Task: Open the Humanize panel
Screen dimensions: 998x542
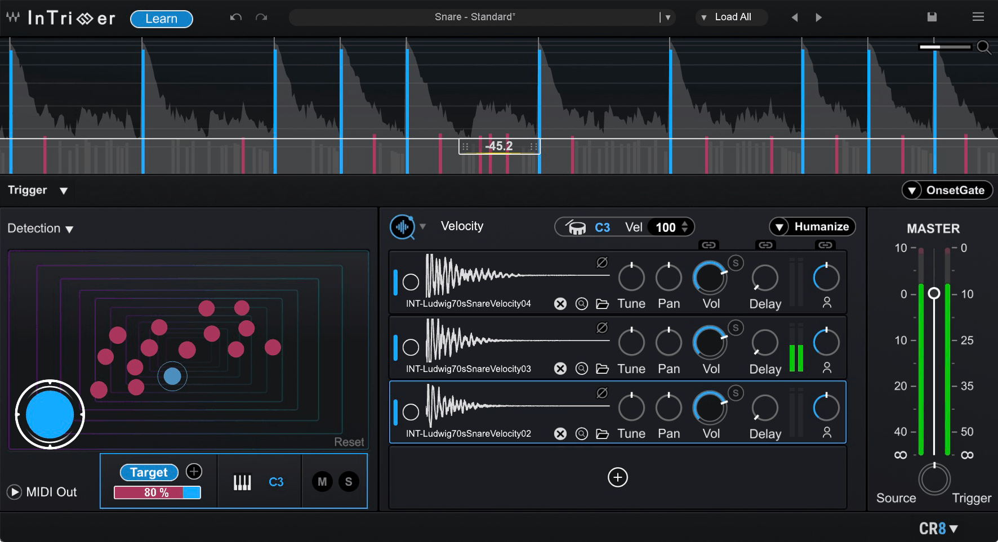Action: click(x=812, y=226)
